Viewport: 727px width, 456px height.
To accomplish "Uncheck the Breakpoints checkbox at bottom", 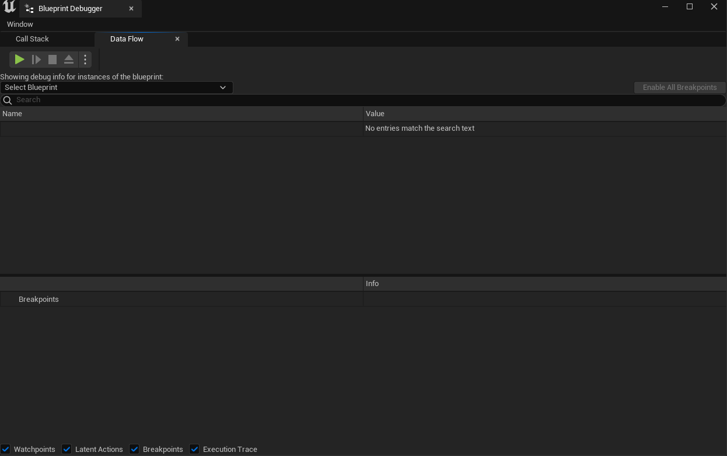I will tap(134, 449).
